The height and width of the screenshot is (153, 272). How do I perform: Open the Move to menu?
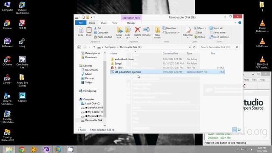tap(119, 33)
